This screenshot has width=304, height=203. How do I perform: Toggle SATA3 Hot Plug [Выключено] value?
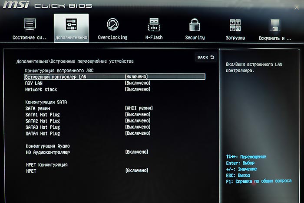[x=138, y=127]
